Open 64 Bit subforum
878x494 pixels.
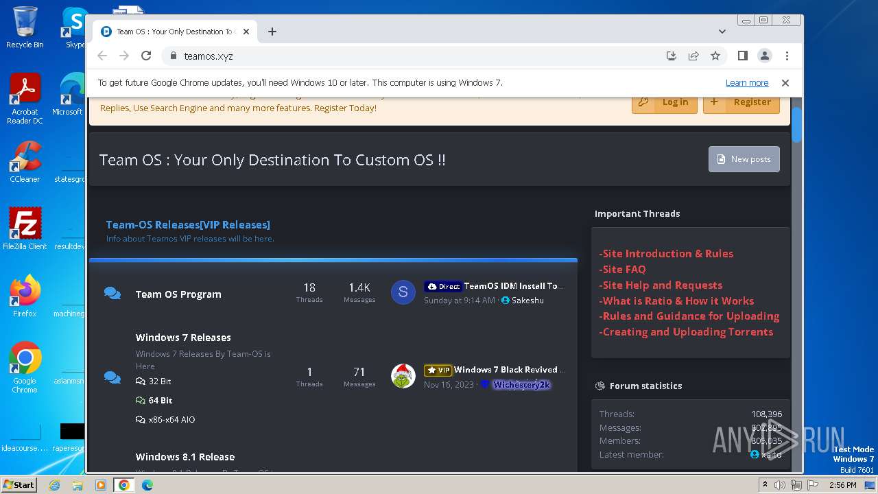point(154,401)
